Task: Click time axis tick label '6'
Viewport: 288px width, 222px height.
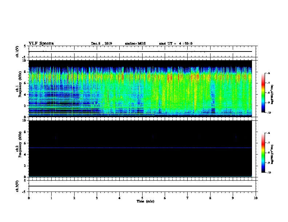Action: (165, 198)
